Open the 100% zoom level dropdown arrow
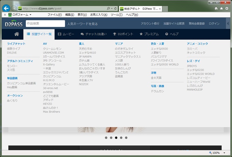This screenshot has height=157, width=232. click(x=224, y=153)
